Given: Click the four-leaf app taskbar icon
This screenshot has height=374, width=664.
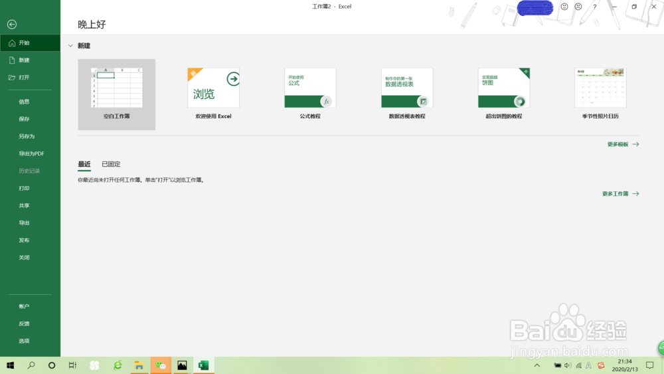Looking at the screenshot, I should click(x=94, y=365).
